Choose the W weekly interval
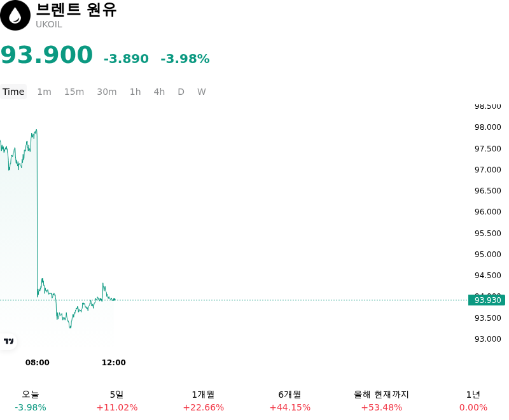509x420 pixels. pos(201,92)
